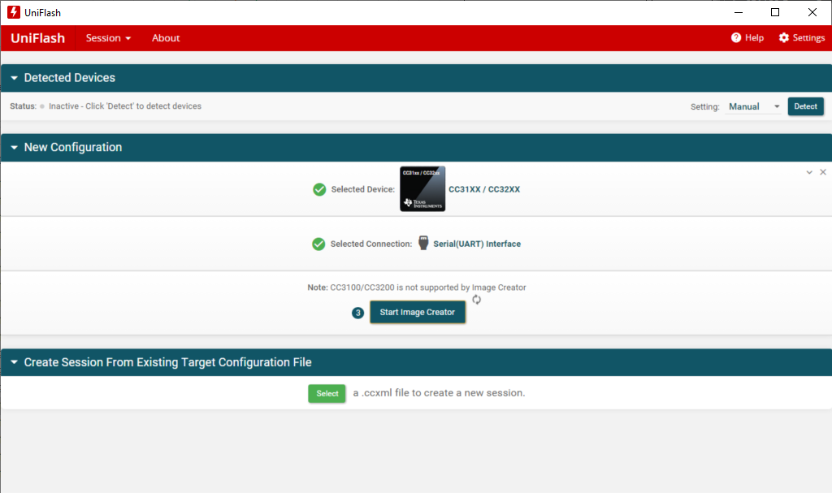This screenshot has height=493, width=832.
Task: Click the refresh arrows icon near Image Creator note
Action: pos(476,300)
